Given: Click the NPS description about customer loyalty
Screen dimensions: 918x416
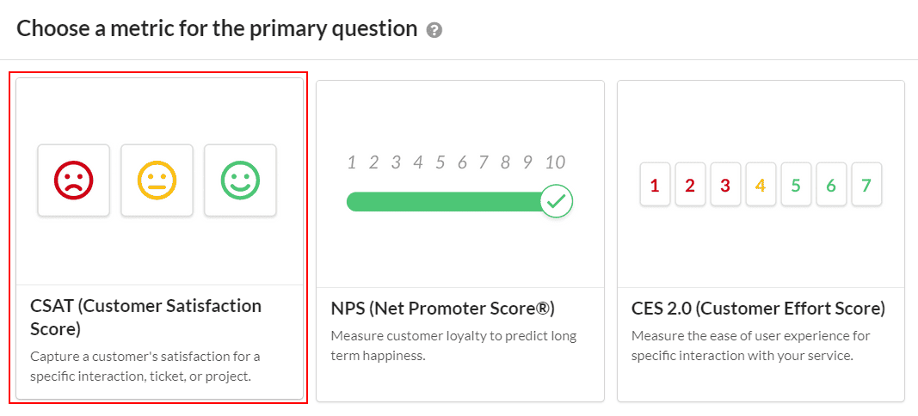Looking at the screenshot, I should (453, 346).
